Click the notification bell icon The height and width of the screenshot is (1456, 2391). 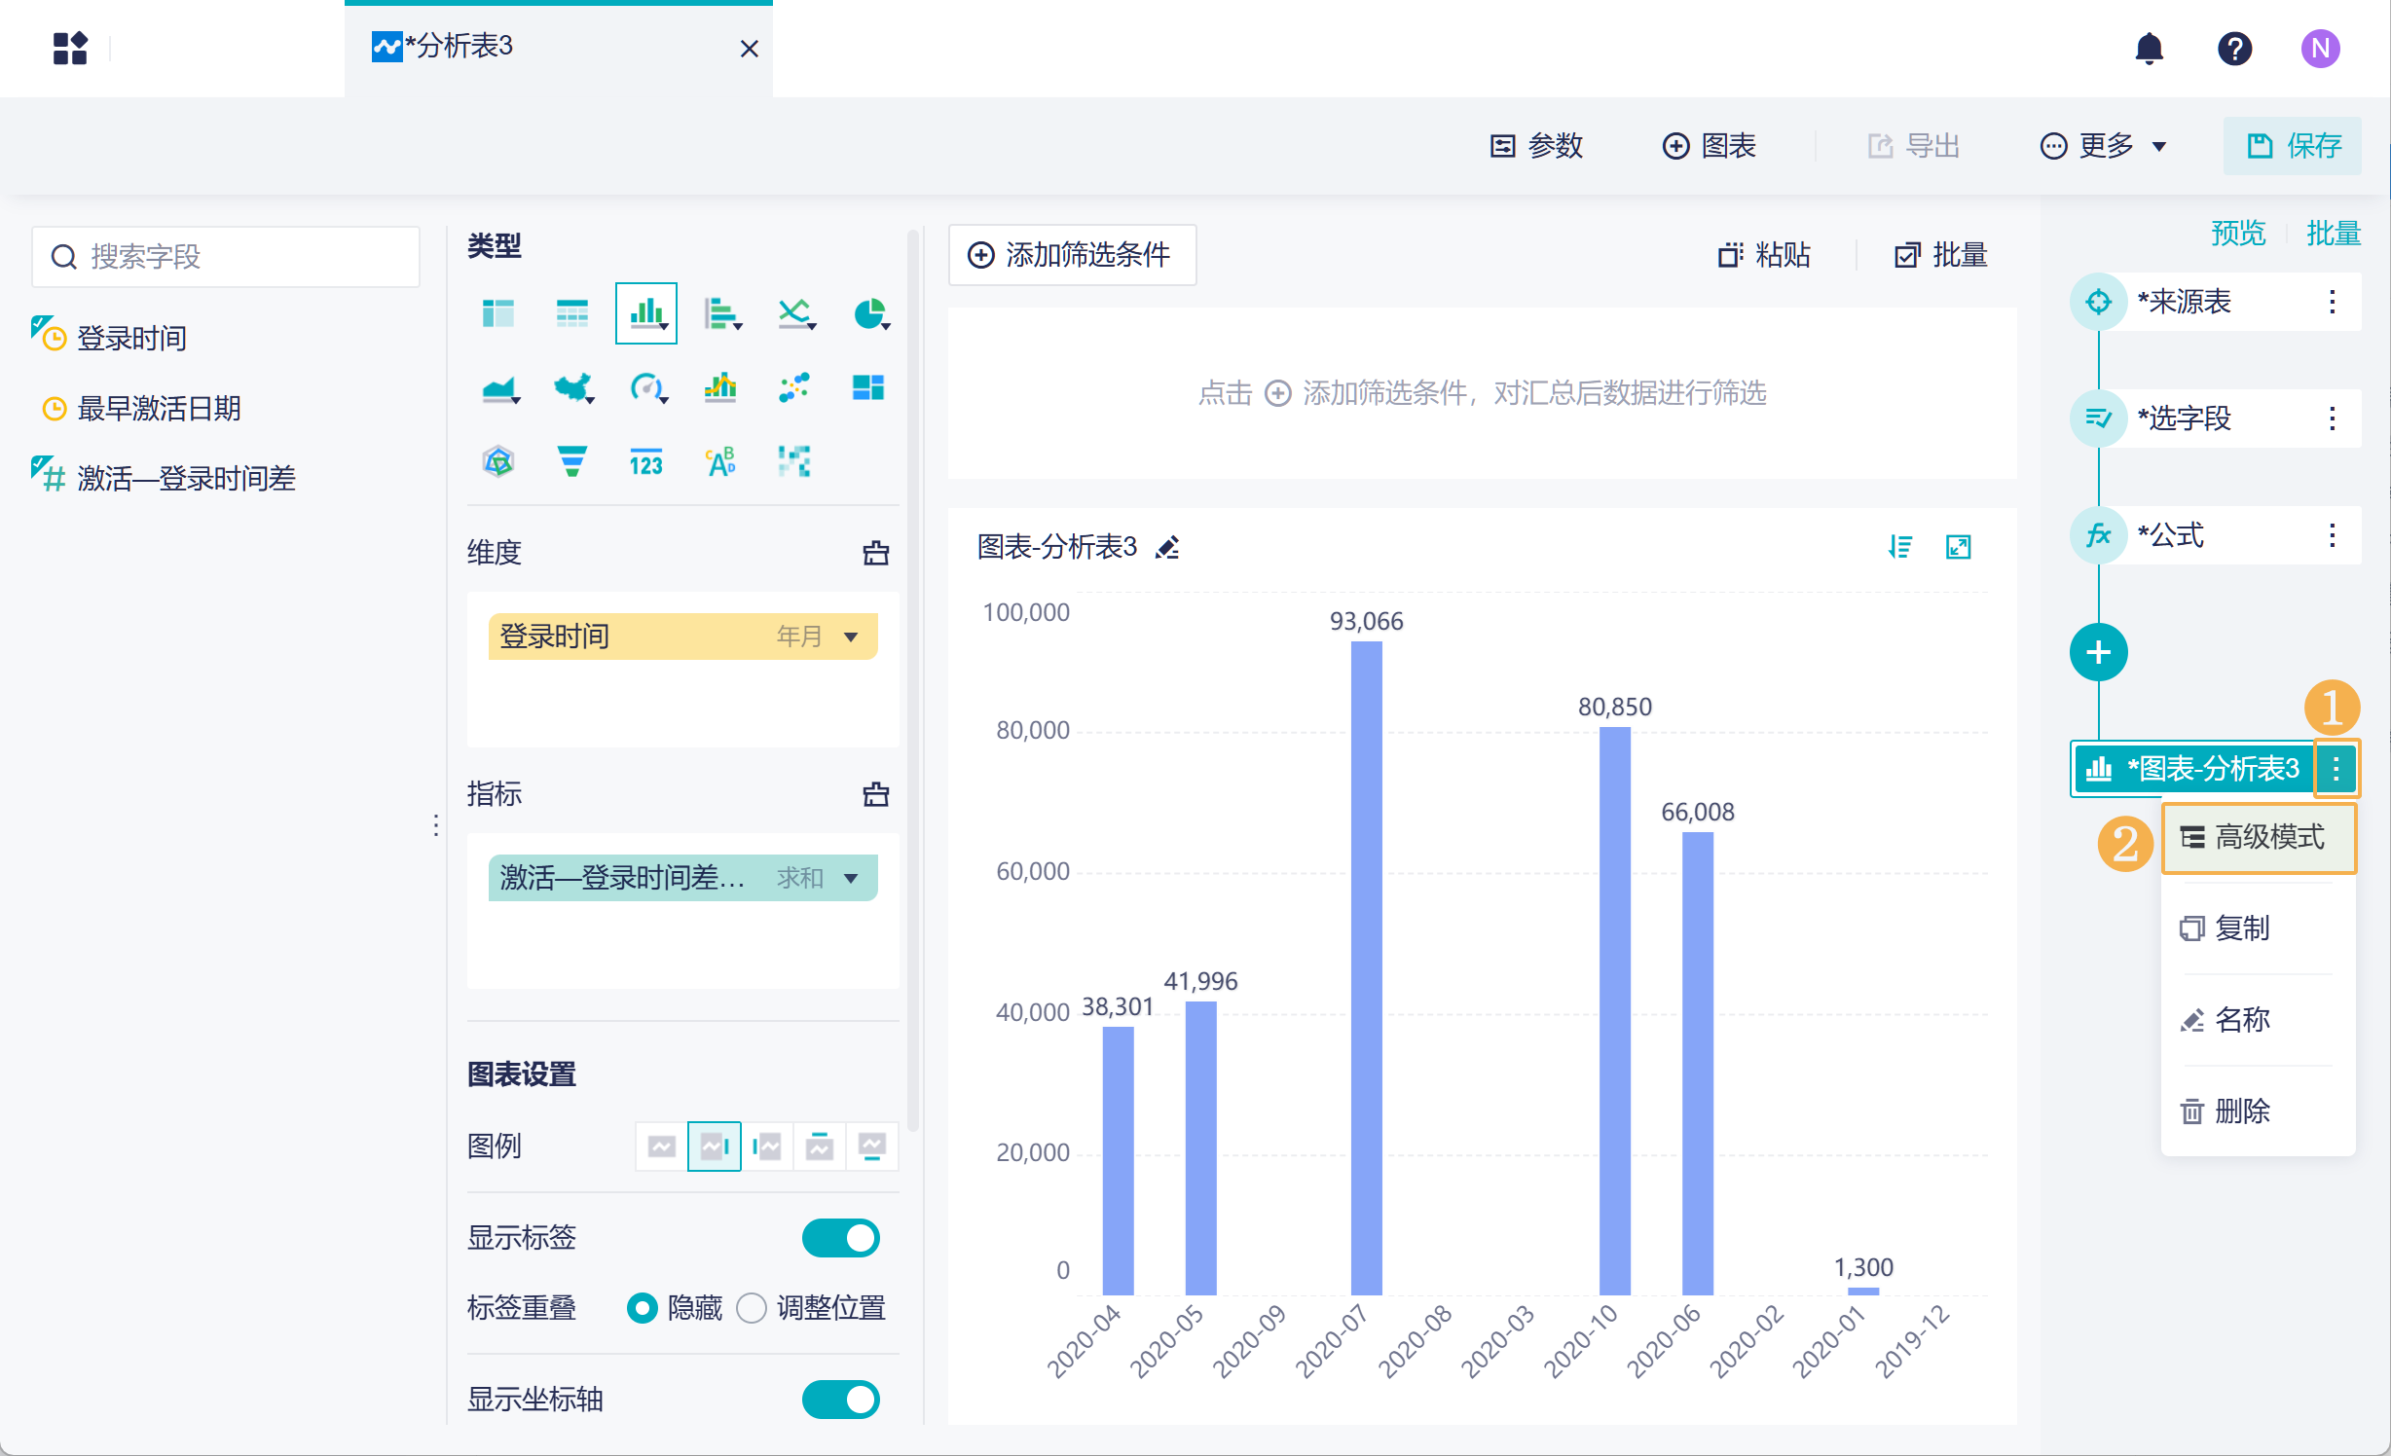click(2149, 48)
